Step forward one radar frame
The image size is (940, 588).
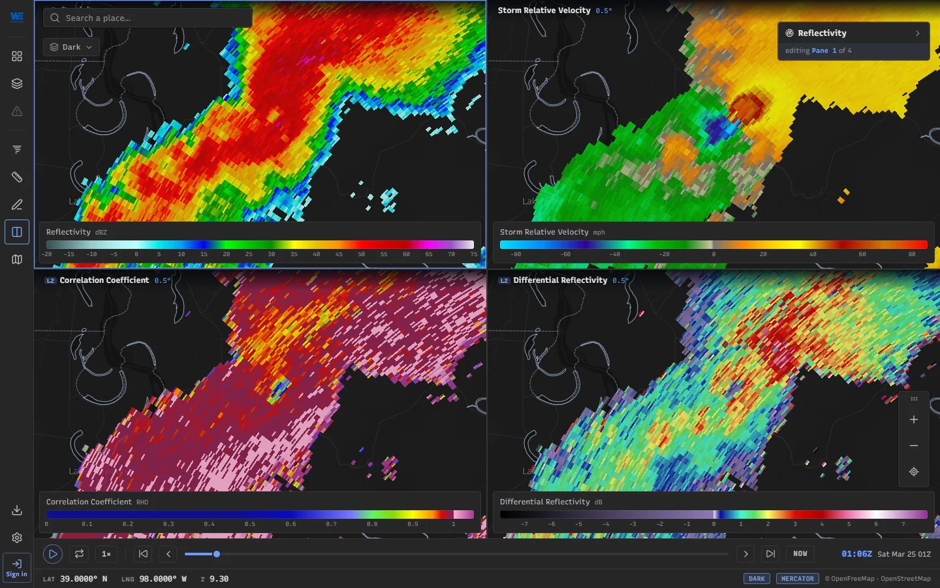(x=745, y=554)
